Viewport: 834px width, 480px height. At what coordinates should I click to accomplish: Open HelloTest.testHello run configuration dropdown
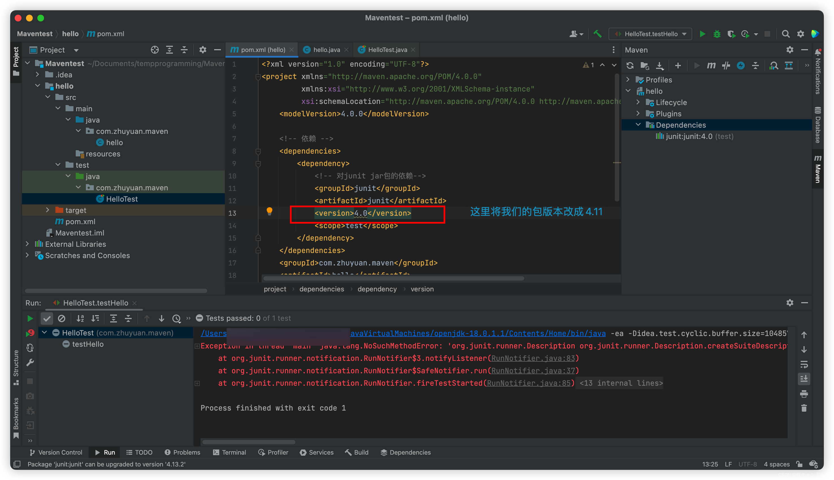click(650, 34)
